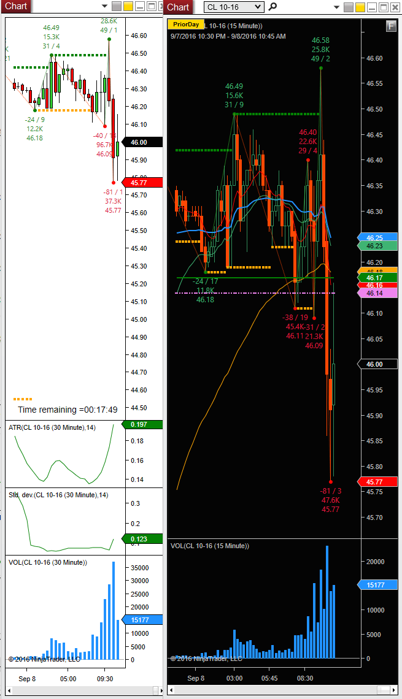Screen dimensions: 402x699
Task: Click the pink 46.14 price marker
Action: [377, 293]
